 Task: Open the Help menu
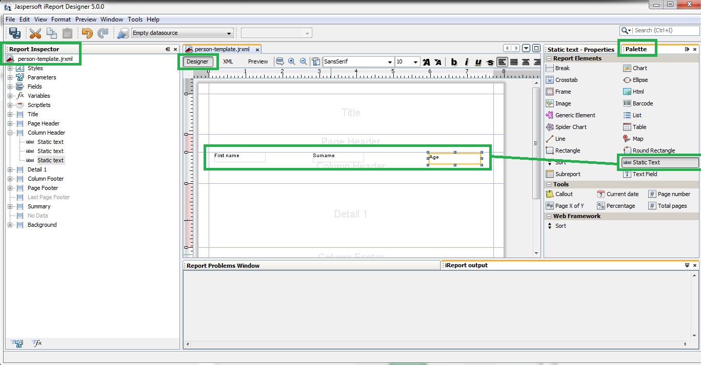[153, 19]
